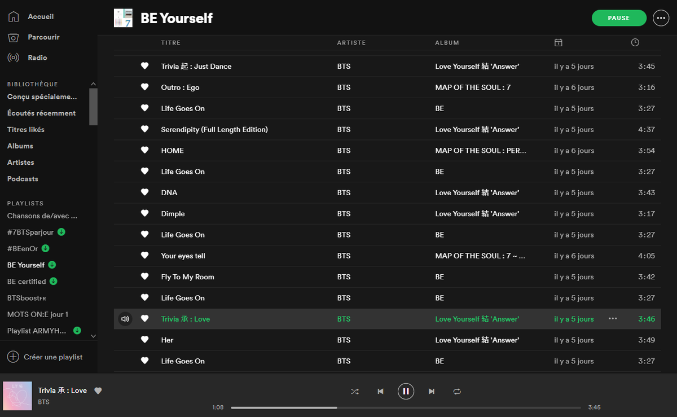Viewport: 677px width, 417px height.
Task: Open the BE album on Fly To My Room row
Action: coord(439,276)
